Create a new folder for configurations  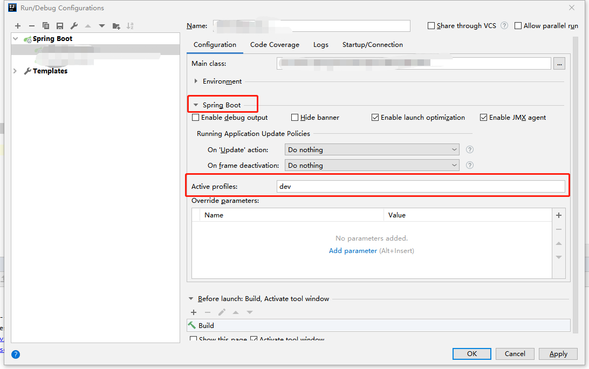click(116, 26)
